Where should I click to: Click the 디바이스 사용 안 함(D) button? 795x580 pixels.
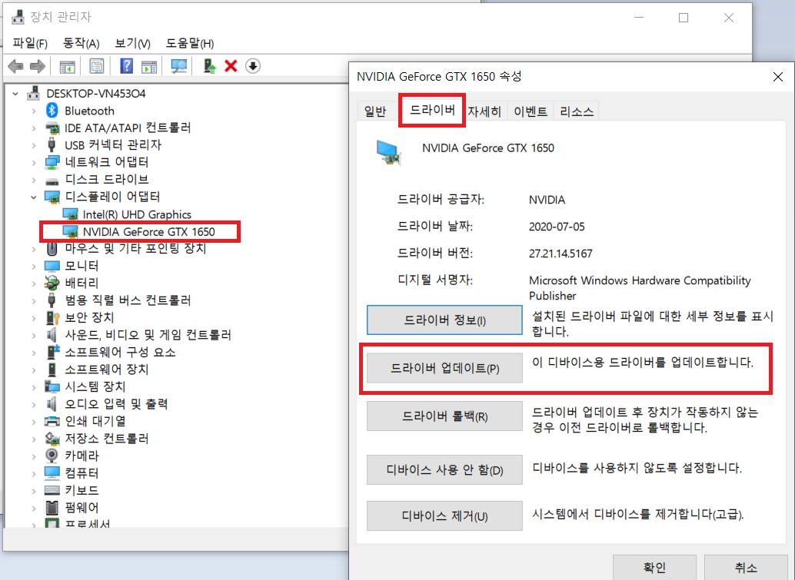click(444, 469)
